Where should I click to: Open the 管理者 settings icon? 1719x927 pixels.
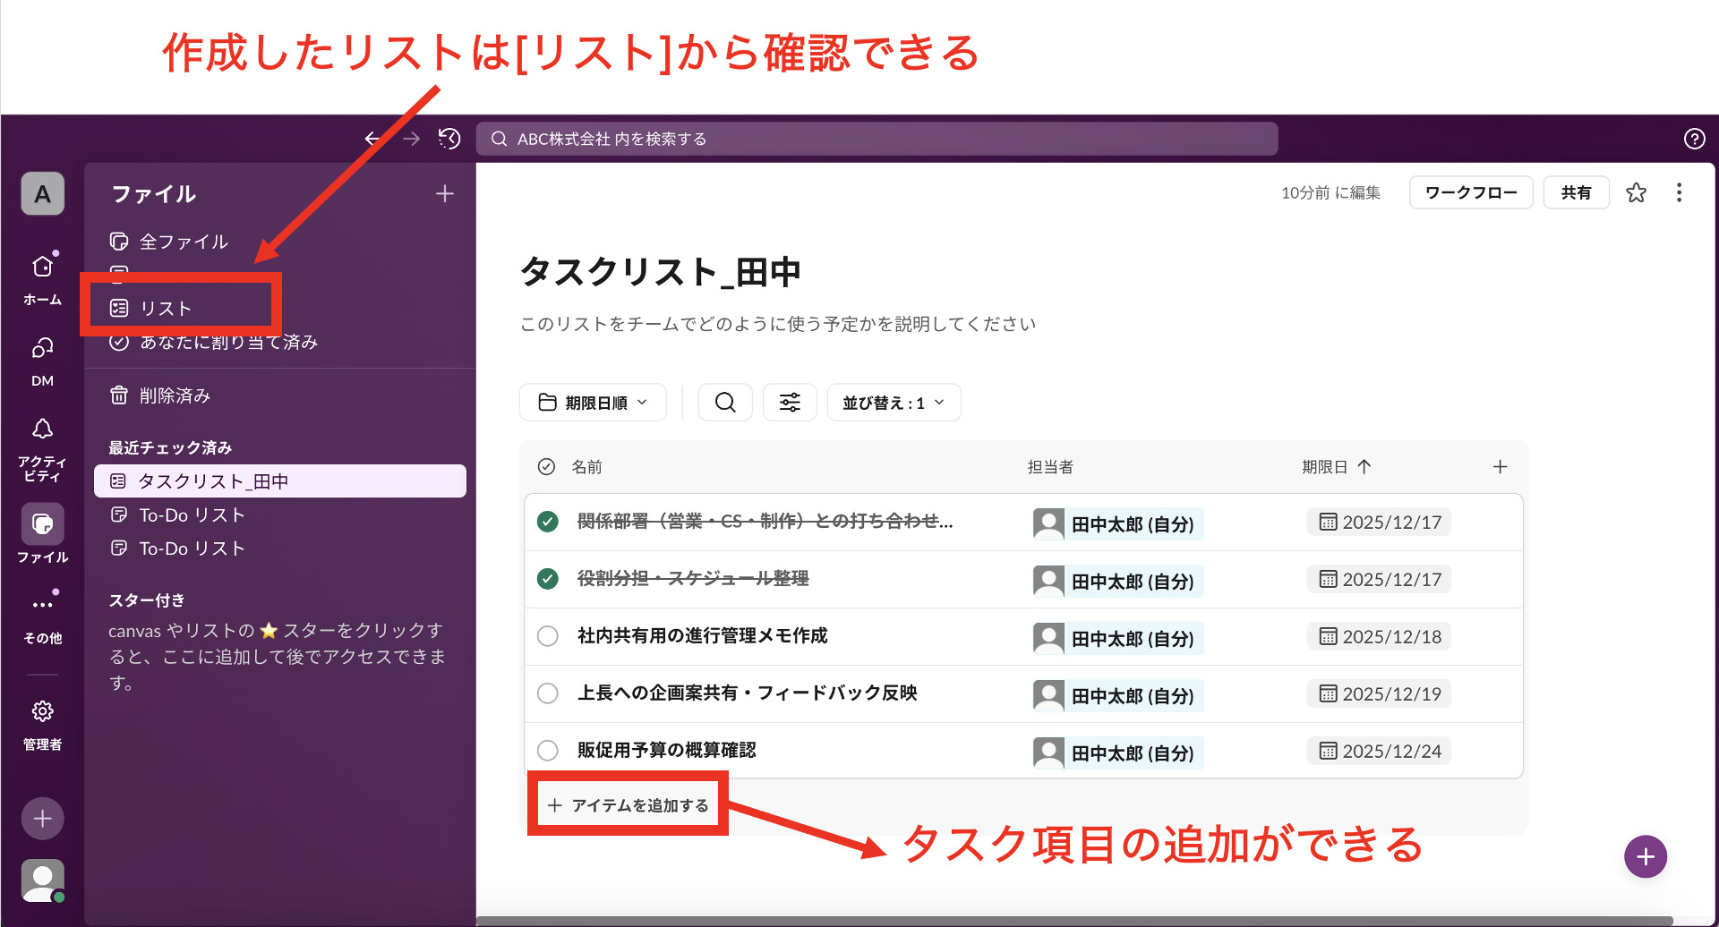click(x=41, y=711)
